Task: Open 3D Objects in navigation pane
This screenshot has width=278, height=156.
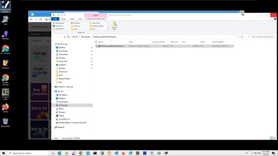Action: tap(63, 95)
